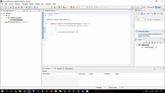Click the Activate... link in Task List
This screenshot has height=93, width=165.
point(158,20)
